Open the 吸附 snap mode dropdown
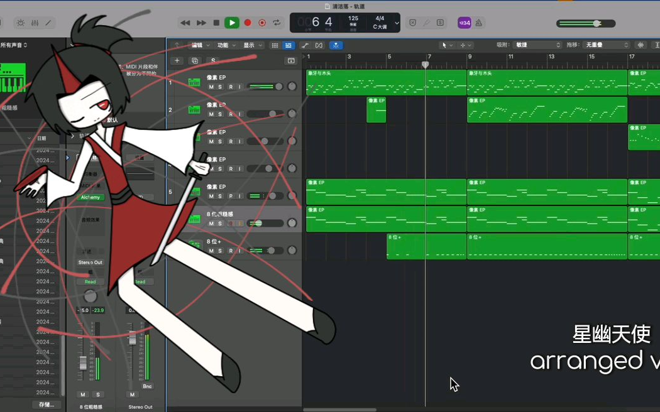 pyautogui.click(x=537, y=45)
